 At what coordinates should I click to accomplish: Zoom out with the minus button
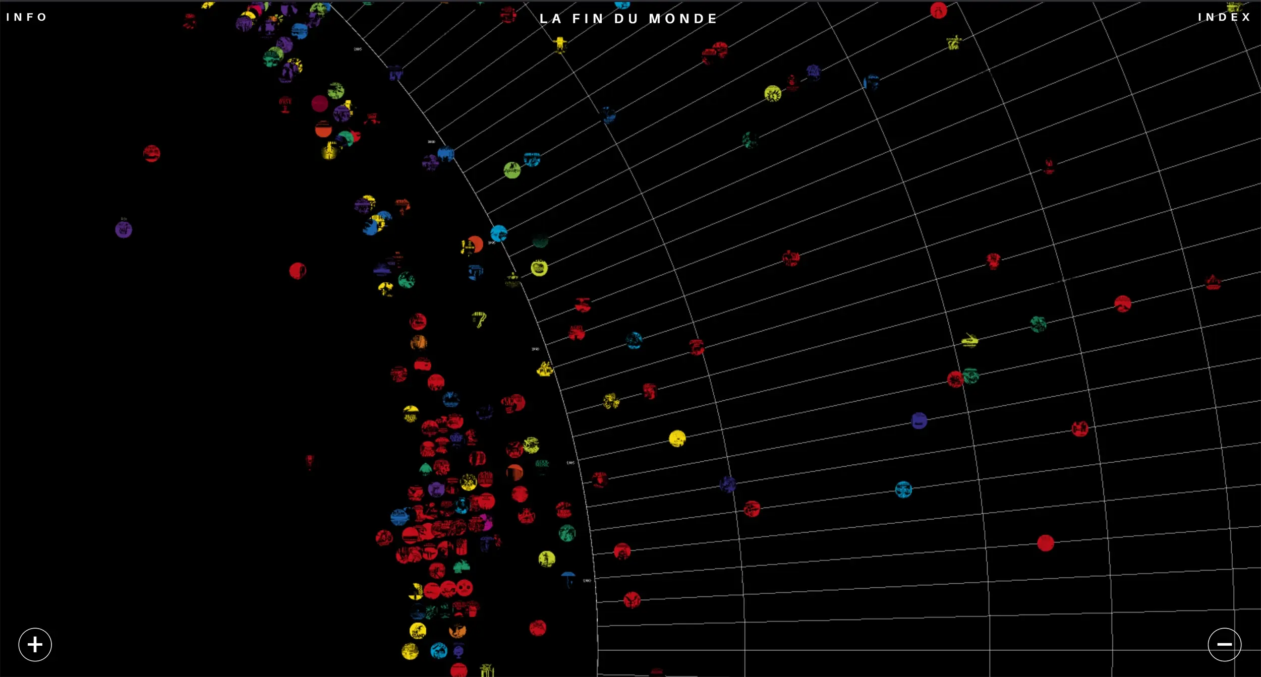click(x=1224, y=644)
